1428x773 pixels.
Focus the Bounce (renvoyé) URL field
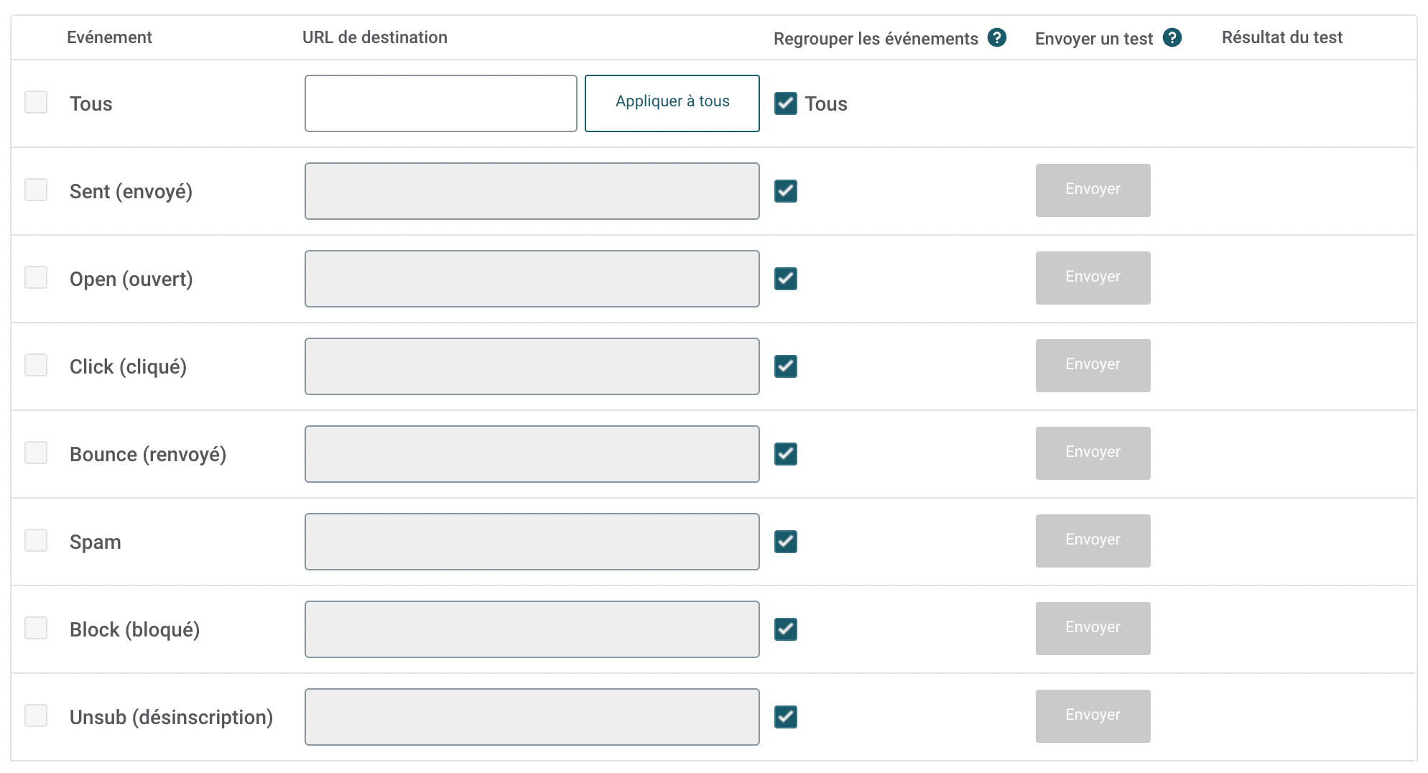pos(532,454)
